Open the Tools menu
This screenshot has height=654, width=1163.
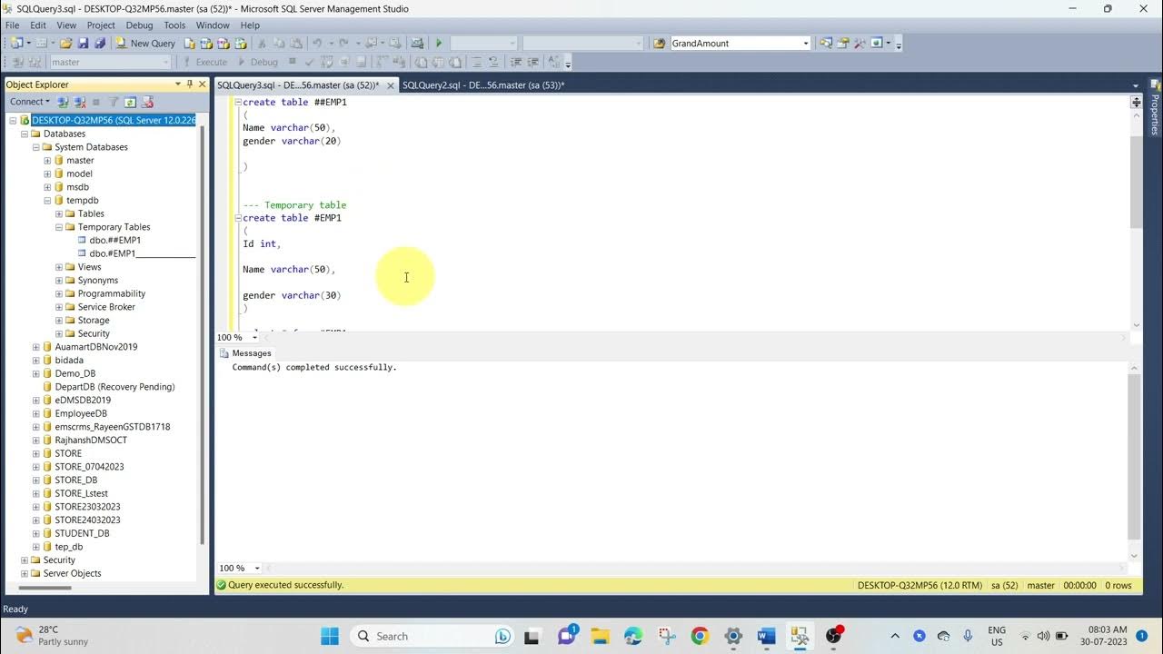click(174, 25)
